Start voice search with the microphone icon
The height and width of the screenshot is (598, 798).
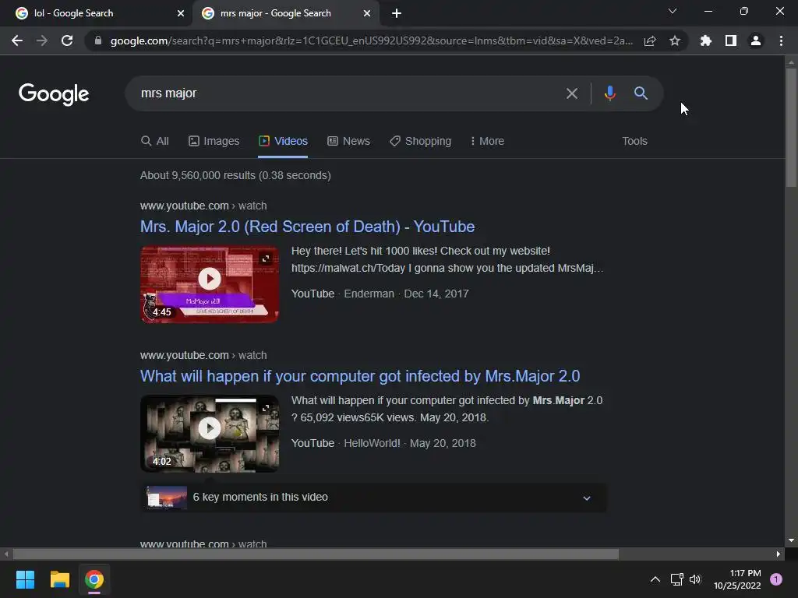[x=609, y=93]
